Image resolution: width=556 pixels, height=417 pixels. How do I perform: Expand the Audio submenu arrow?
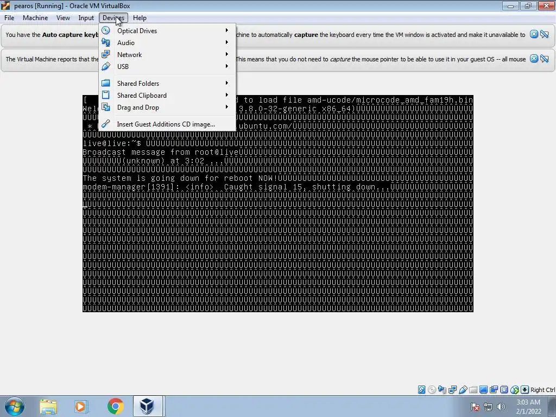pyautogui.click(x=226, y=42)
